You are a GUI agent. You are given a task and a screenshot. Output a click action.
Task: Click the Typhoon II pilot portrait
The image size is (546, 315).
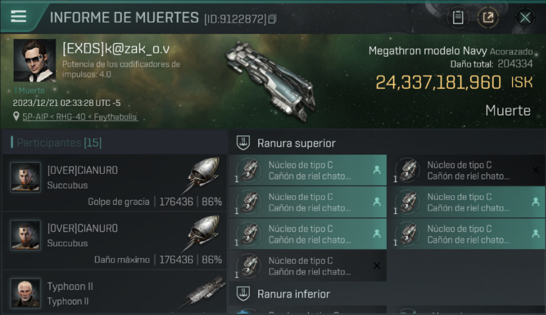pyautogui.click(x=26, y=293)
